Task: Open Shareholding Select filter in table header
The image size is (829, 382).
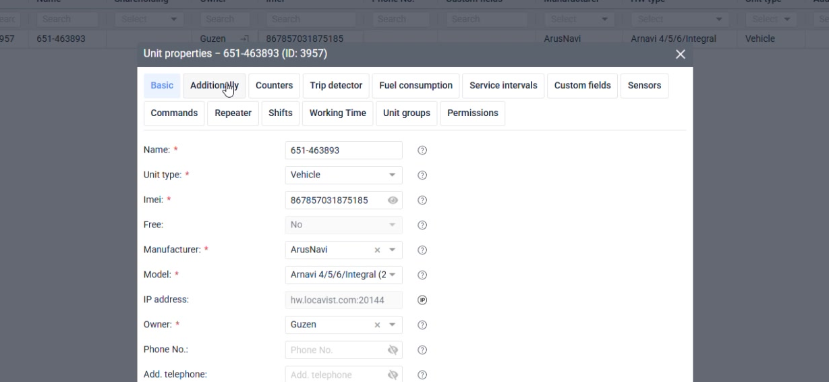Action: tap(149, 20)
